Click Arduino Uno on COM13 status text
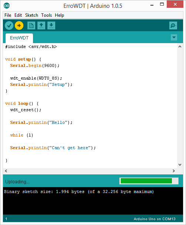The image size is (186, 225). (155, 219)
